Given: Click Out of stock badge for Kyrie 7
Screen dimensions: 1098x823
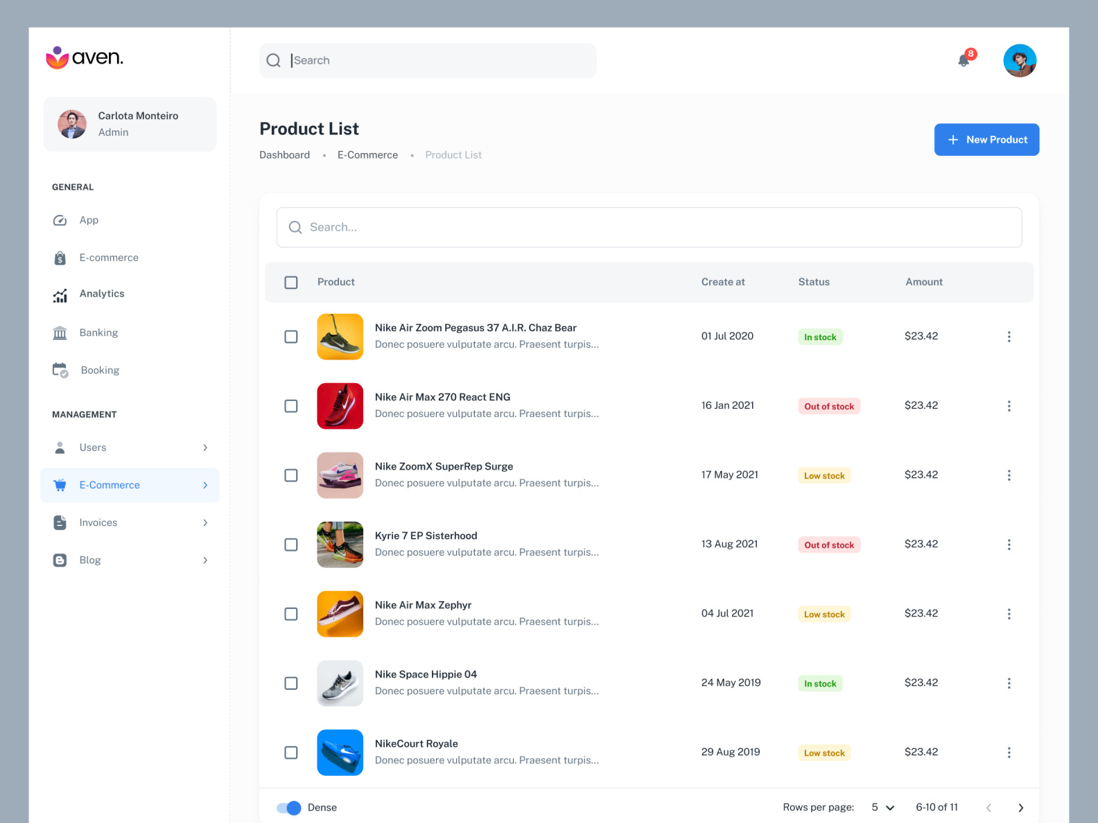Looking at the screenshot, I should coord(829,545).
